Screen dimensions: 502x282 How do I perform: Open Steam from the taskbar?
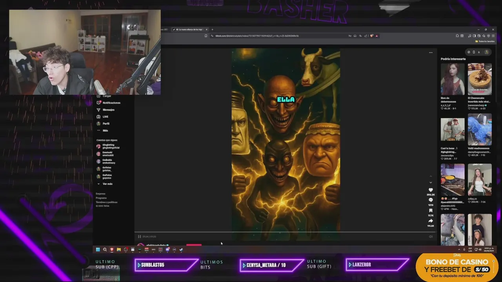click(181, 249)
